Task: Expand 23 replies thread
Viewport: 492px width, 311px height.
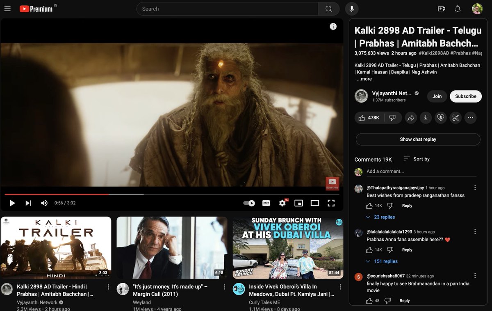Action: tap(380, 217)
